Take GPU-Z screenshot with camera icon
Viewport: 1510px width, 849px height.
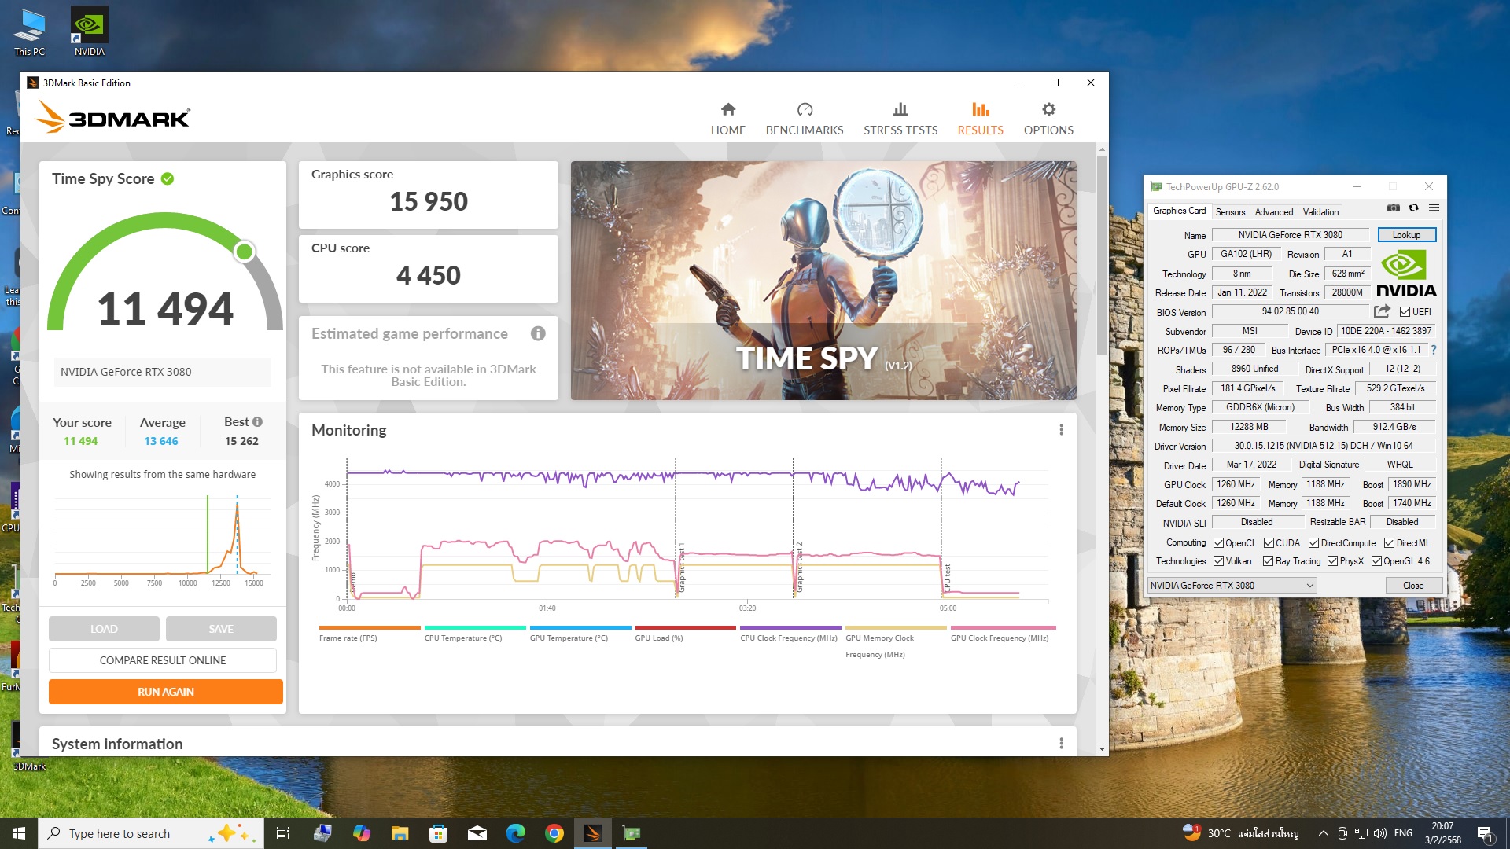click(x=1393, y=208)
